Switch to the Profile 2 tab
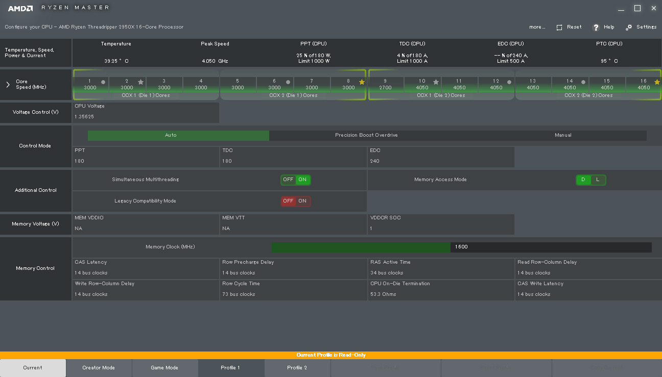This screenshot has width=662, height=377. pos(297,368)
